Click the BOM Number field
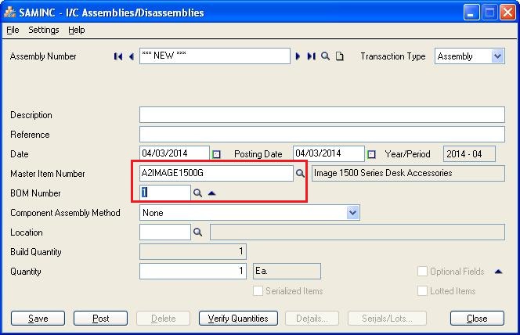The image size is (520, 335). [x=165, y=193]
